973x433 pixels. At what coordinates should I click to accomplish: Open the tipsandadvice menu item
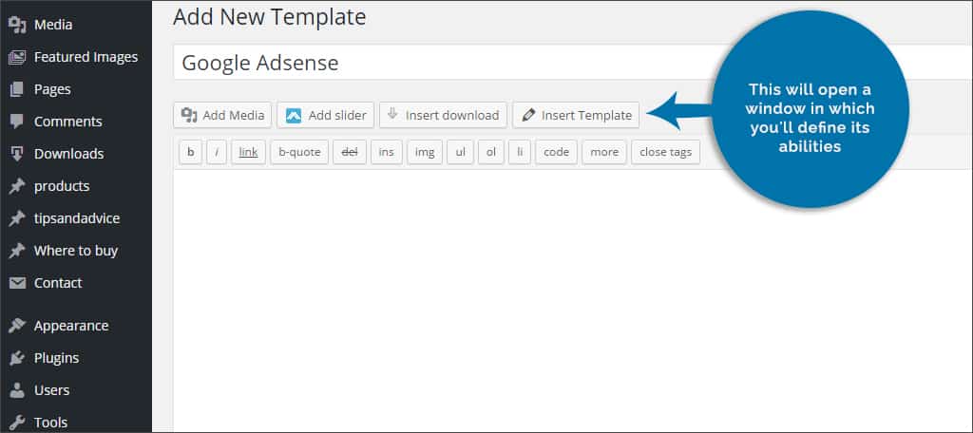point(77,218)
